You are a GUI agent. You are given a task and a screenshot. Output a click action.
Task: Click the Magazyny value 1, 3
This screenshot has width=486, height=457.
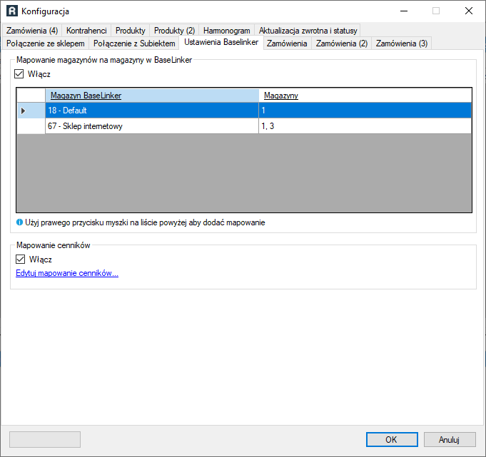[365, 126]
